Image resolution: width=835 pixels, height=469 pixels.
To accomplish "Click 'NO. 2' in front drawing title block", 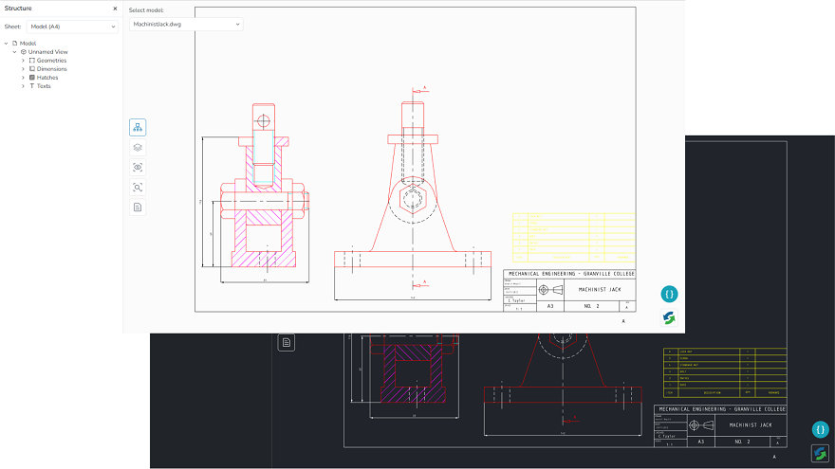I will (x=592, y=306).
